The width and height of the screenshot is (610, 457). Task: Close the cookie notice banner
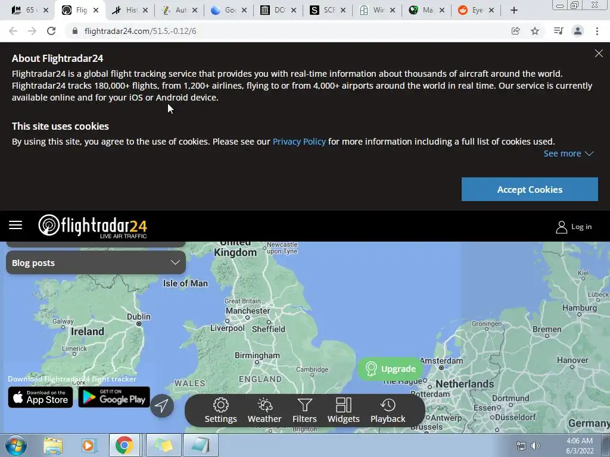click(599, 53)
